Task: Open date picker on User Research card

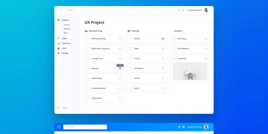Action: 206,49
